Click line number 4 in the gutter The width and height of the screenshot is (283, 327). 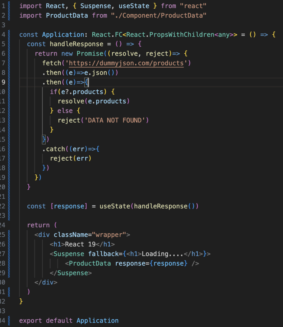(3, 34)
